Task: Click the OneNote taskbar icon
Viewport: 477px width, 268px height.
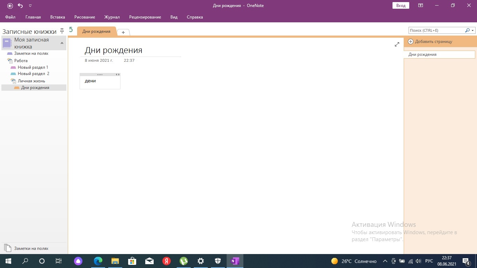Action: [x=235, y=261]
